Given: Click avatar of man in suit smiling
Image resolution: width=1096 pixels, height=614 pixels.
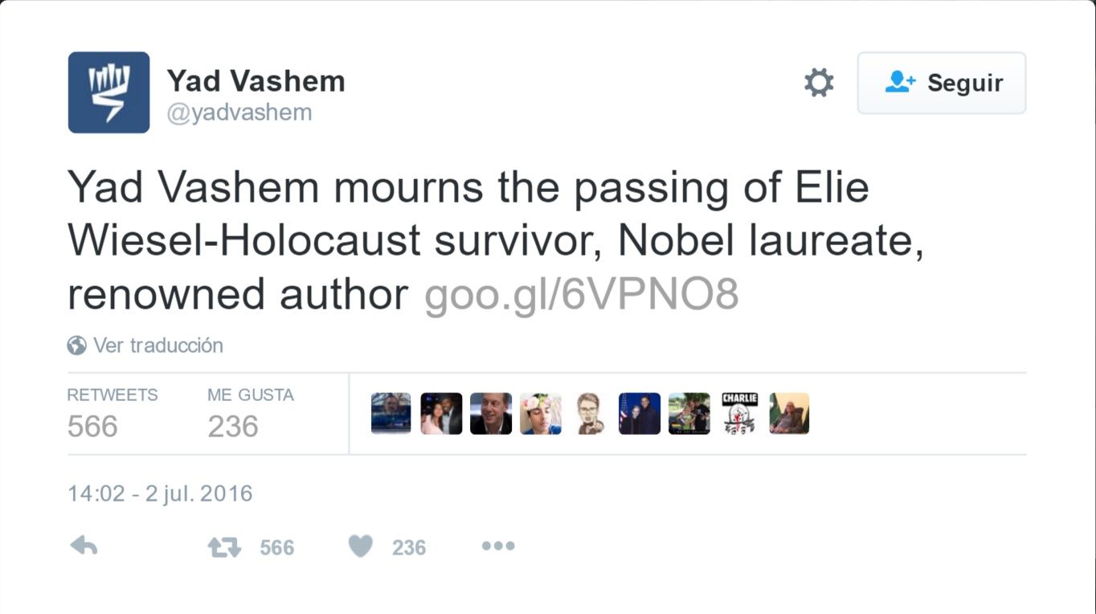Looking at the screenshot, I should point(490,414).
